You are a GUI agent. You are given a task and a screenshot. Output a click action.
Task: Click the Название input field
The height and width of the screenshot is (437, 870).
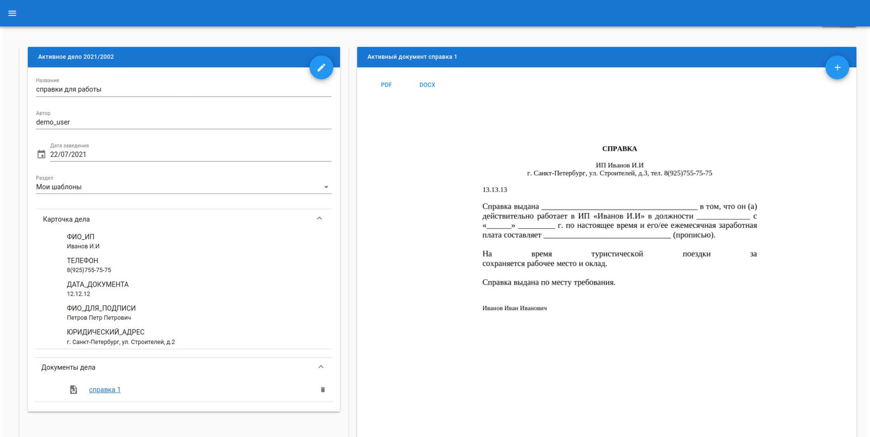point(184,90)
